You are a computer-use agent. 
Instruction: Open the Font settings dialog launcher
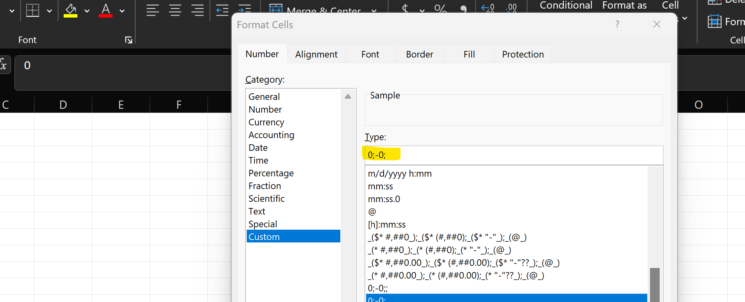coord(129,40)
